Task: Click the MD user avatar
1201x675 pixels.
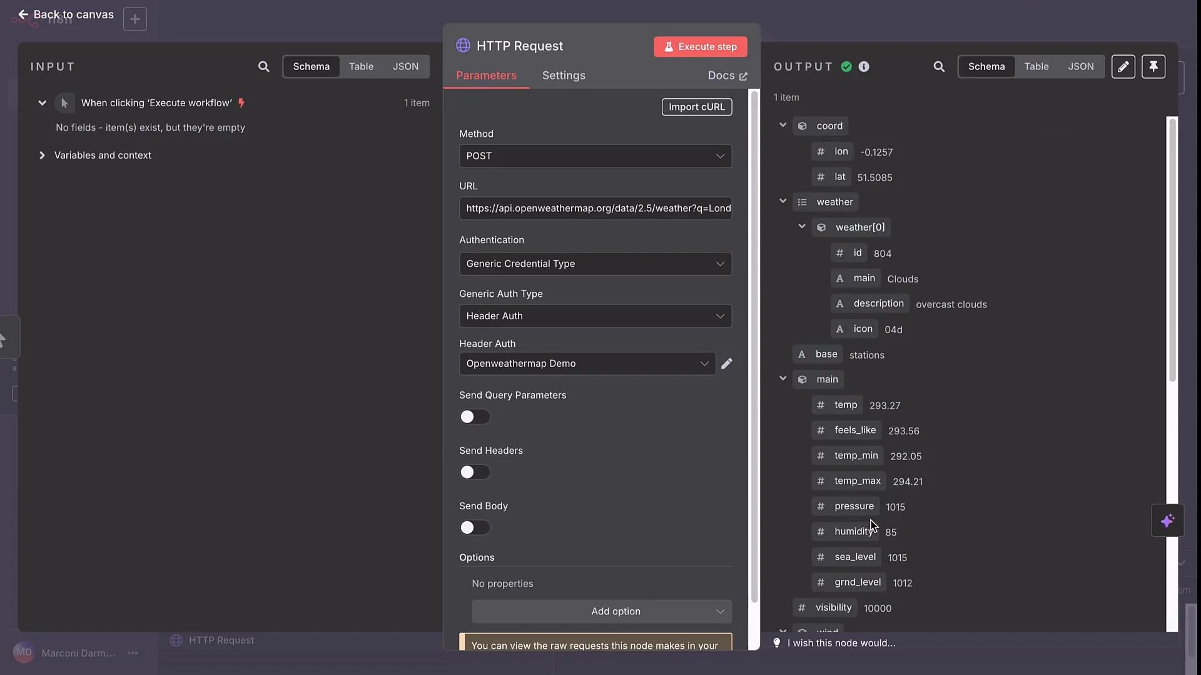Action: coord(24,653)
